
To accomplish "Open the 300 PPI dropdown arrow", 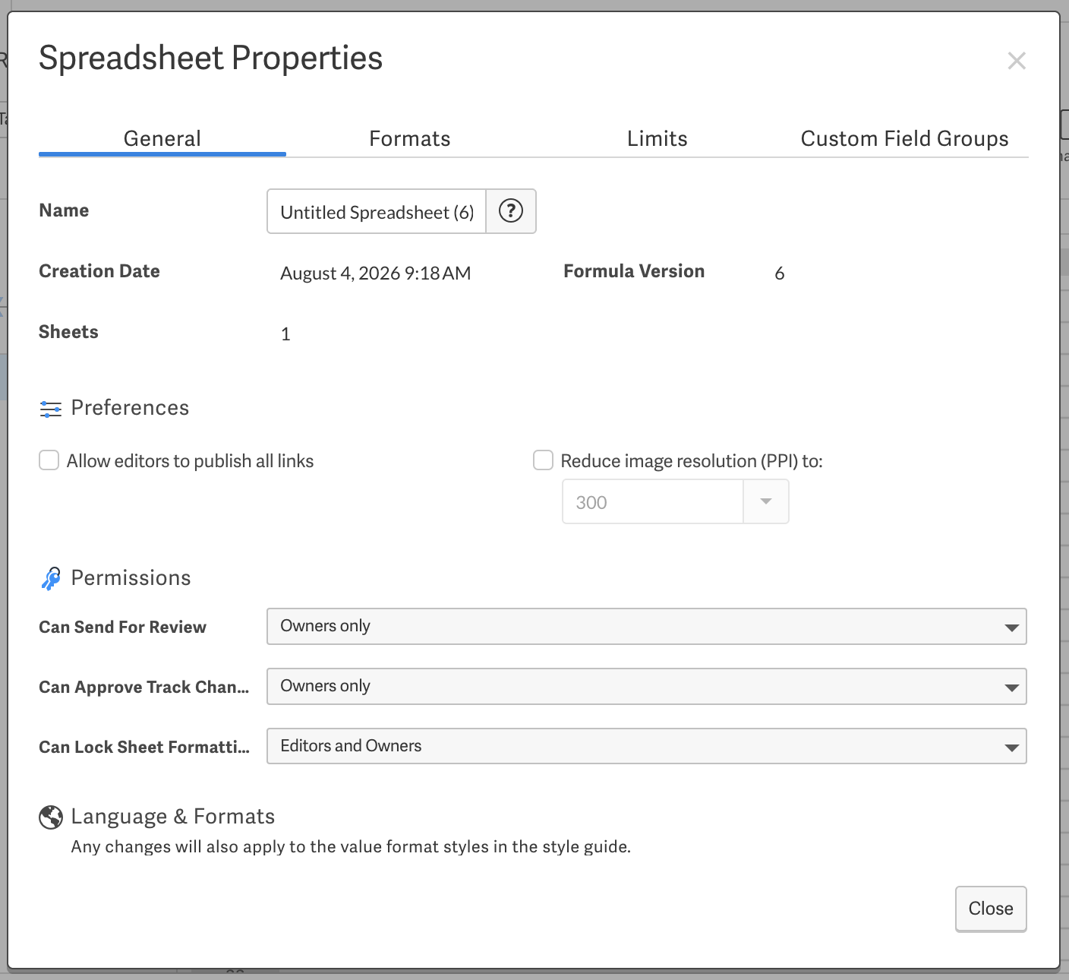I will click(x=765, y=501).
